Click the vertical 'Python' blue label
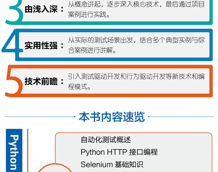The image size is (218, 172). (14, 150)
